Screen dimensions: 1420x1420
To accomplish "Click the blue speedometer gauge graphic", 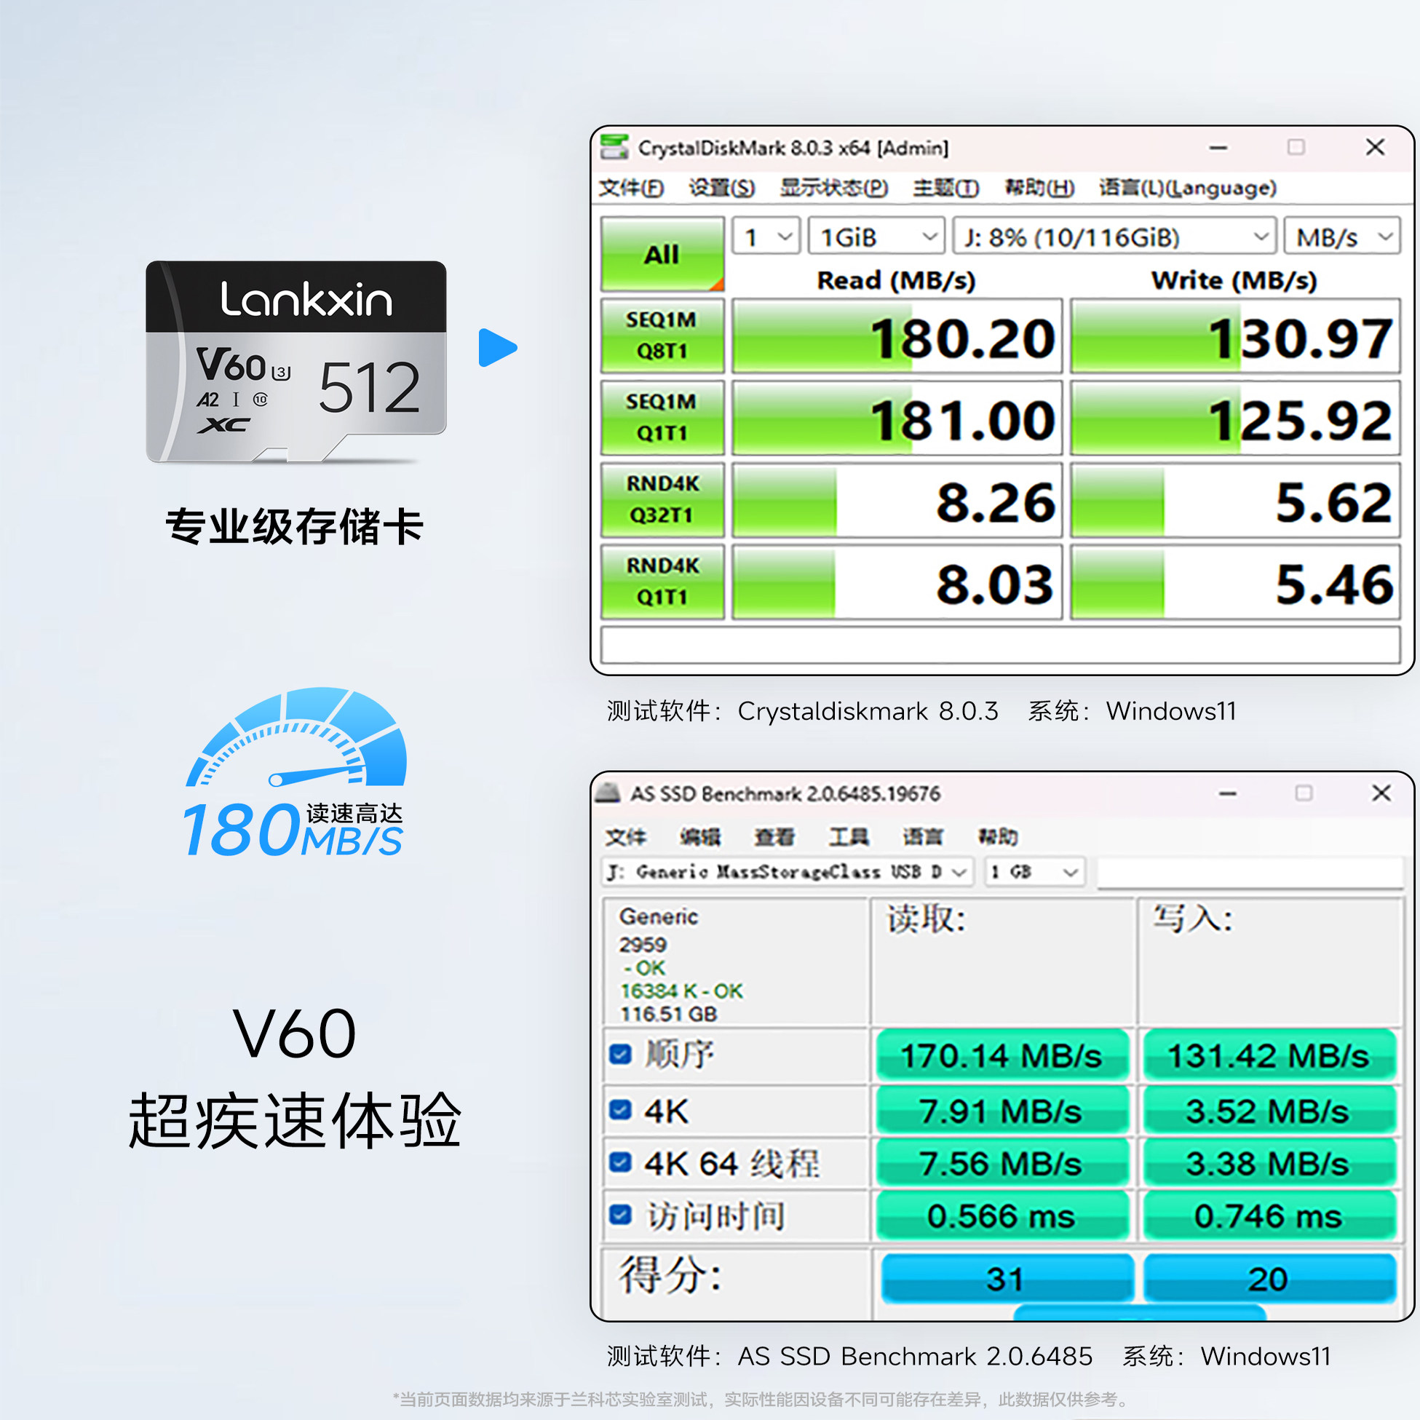I will pyautogui.click(x=297, y=738).
